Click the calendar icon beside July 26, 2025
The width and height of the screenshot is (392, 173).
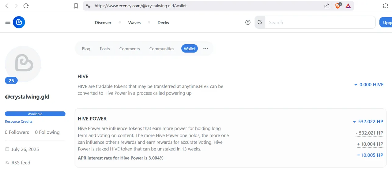click(7, 149)
